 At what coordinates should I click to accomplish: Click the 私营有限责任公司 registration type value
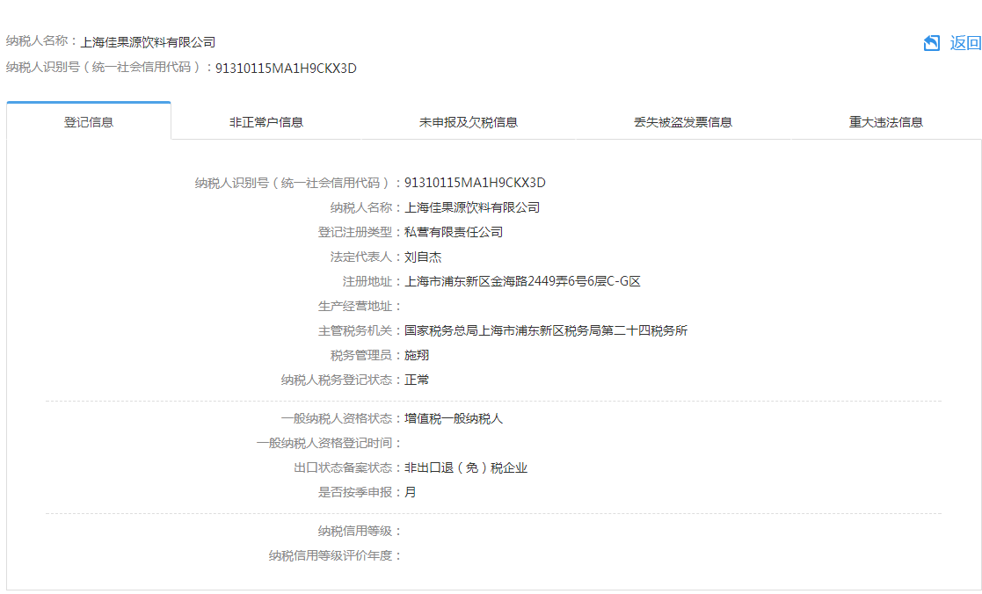point(454,232)
